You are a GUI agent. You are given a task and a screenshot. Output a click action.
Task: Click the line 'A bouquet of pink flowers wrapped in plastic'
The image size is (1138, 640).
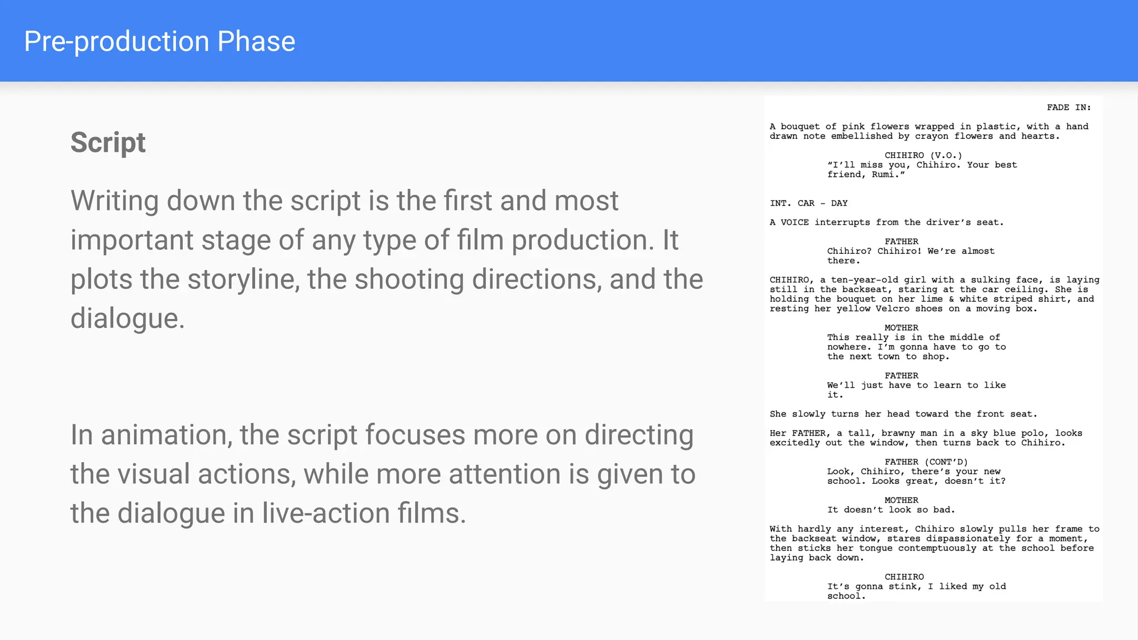929,132
